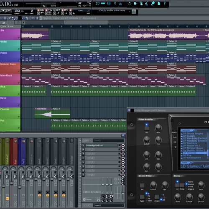Select the Soundgoodizer effect slot
Image resolution: width=209 pixels, height=209 pixels.
point(101,145)
